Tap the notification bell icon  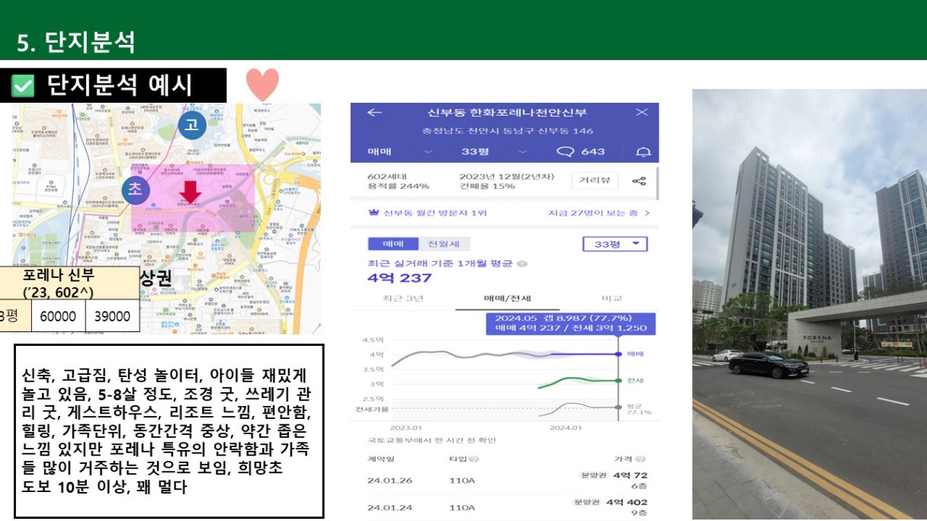tap(643, 152)
